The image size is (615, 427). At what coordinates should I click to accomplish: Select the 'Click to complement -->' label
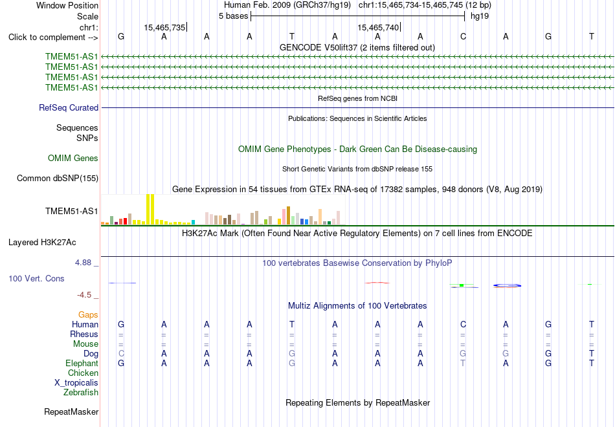(x=53, y=38)
